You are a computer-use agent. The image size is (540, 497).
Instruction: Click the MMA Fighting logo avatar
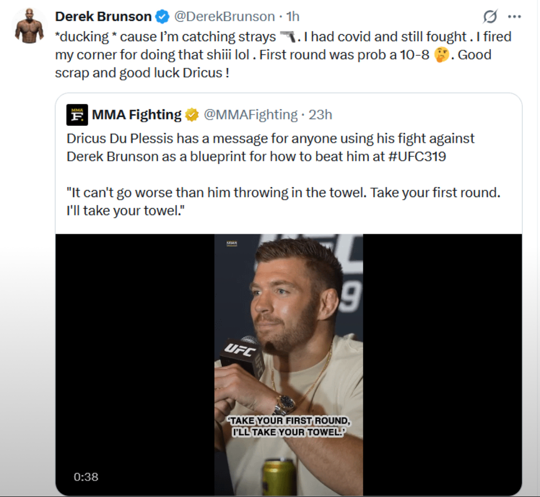pos(77,115)
